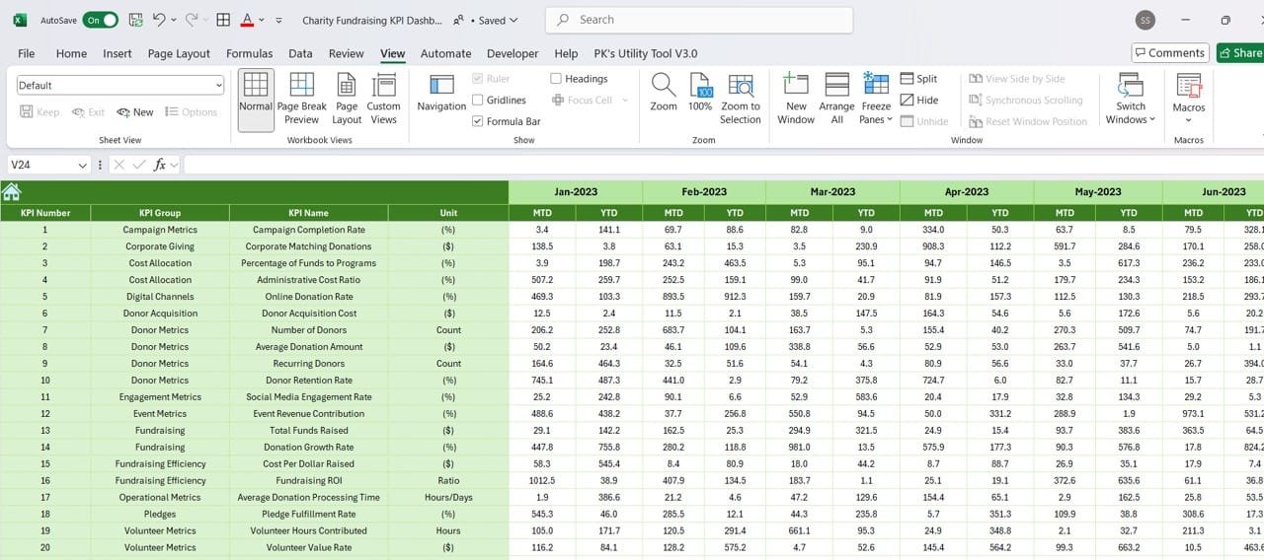This screenshot has height=560, width=1264.
Task: Click the Apr-2023 month header
Action: pyautogui.click(x=967, y=191)
